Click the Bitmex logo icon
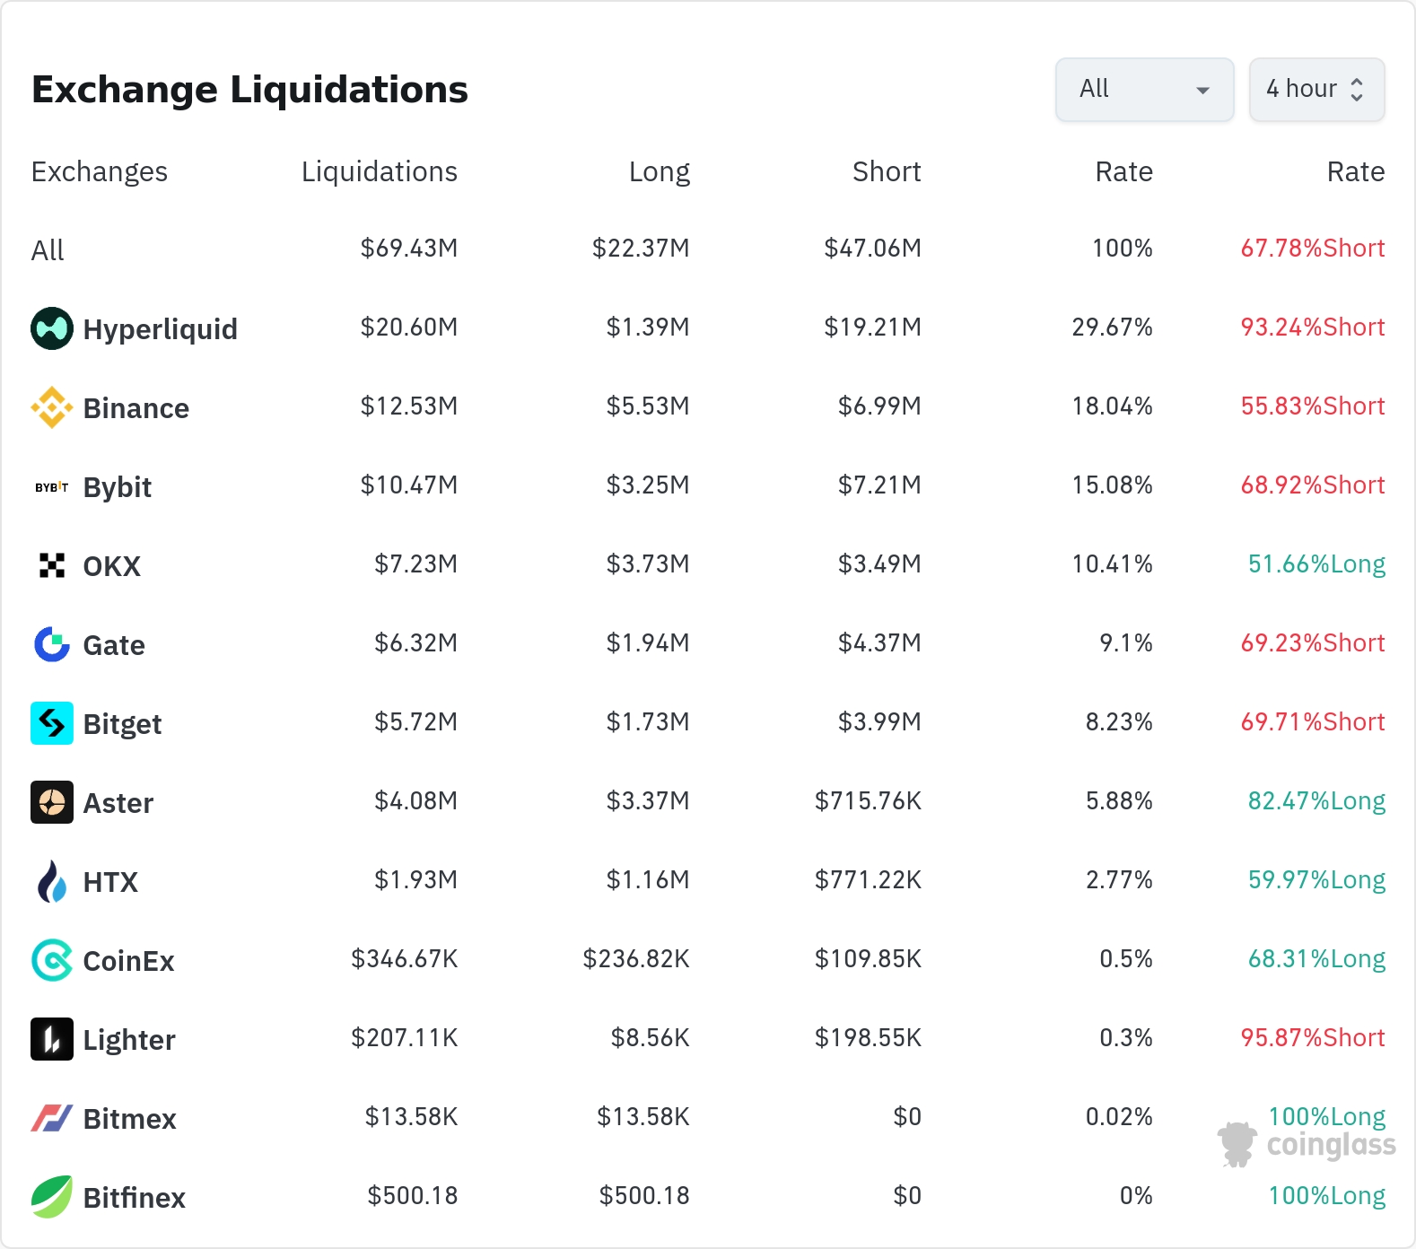1416x1249 pixels. pyautogui.click(x=52, y=1118)
